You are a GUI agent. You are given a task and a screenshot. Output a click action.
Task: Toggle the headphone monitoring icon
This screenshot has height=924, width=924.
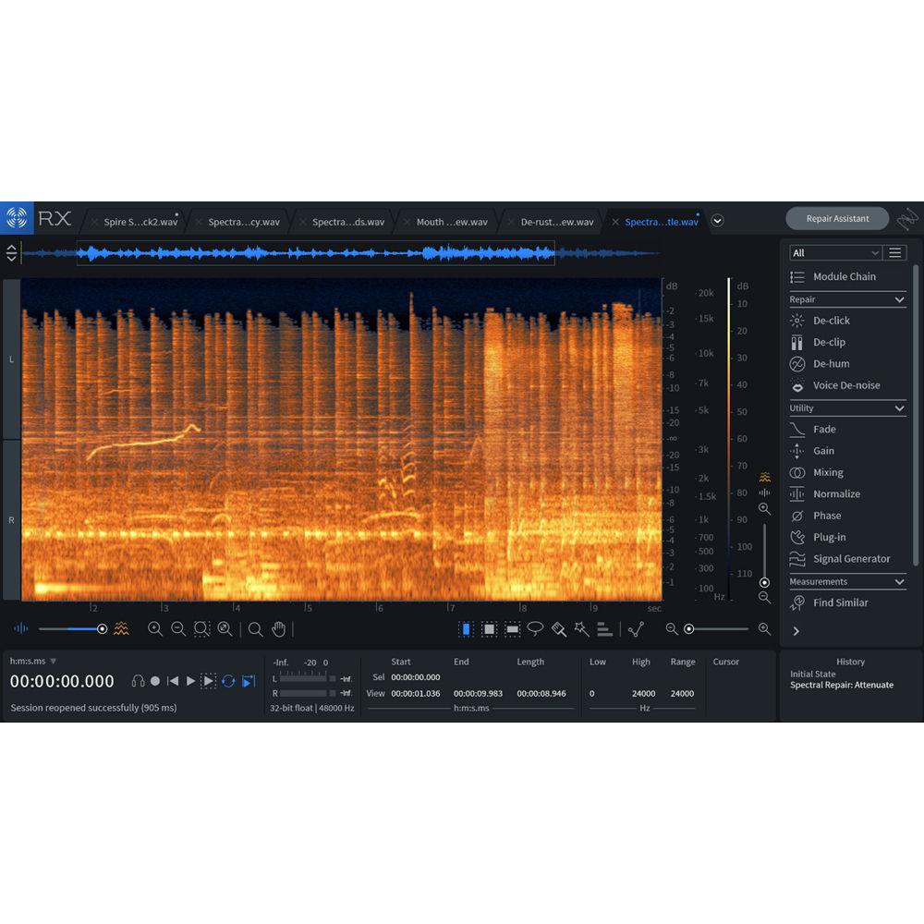pos(137,681)
